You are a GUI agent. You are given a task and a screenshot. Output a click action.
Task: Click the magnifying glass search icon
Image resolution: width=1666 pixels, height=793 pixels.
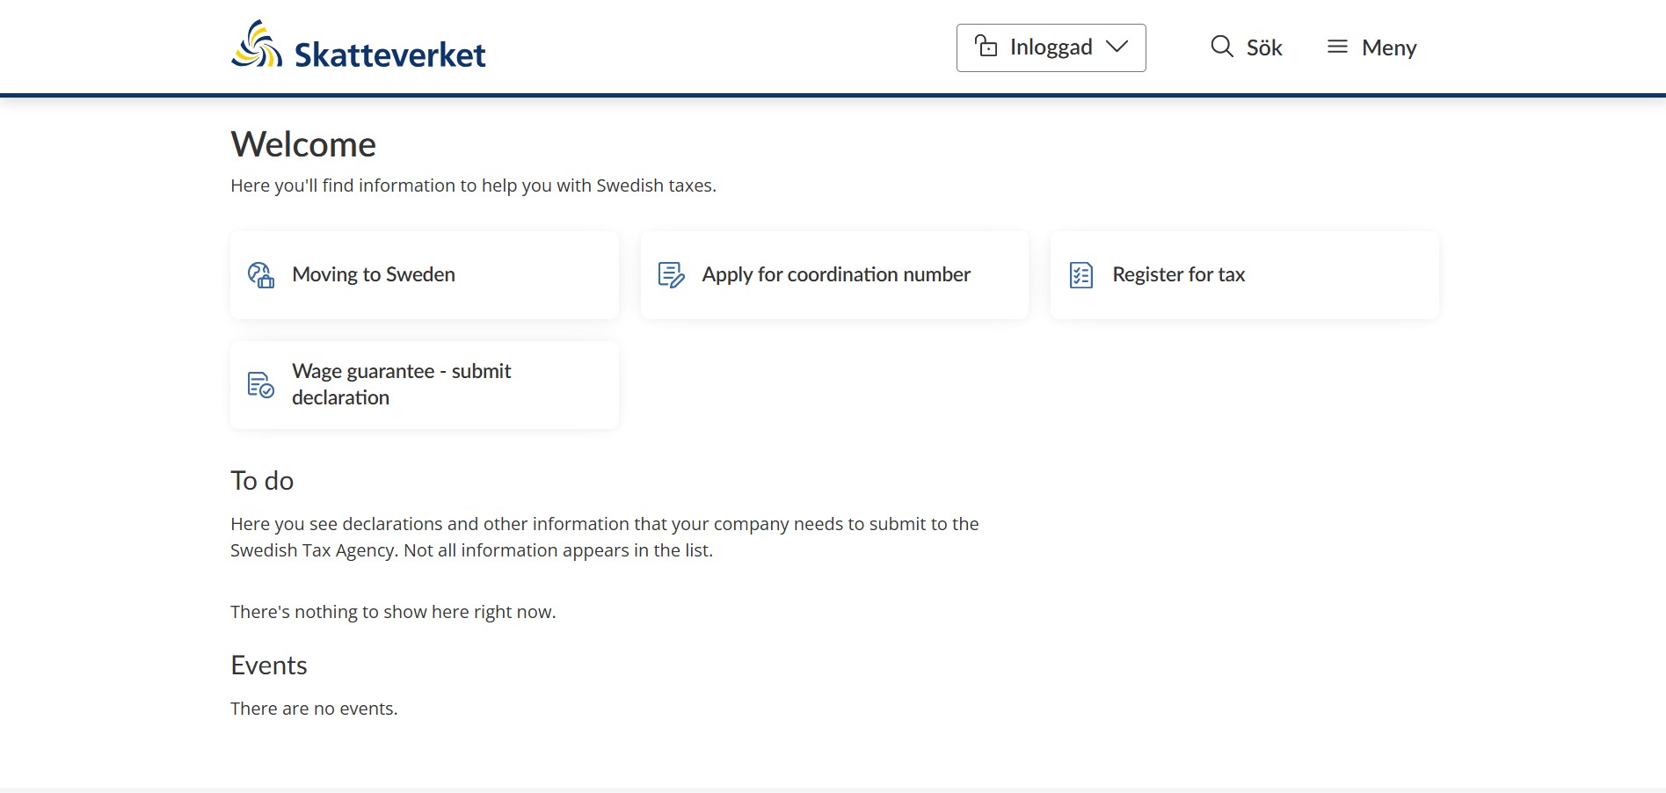pos(1222,47)
